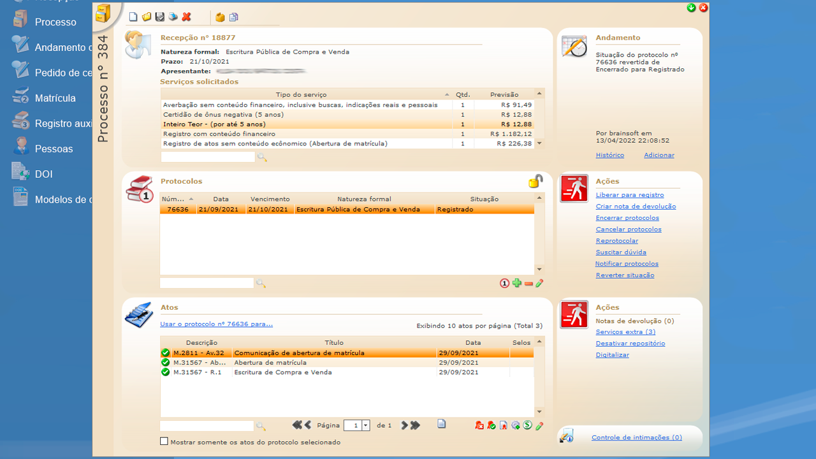The height and width of the screenshot is (459, 816).
Task: Click the 'Desativar repositório' link
Action: 630,344
